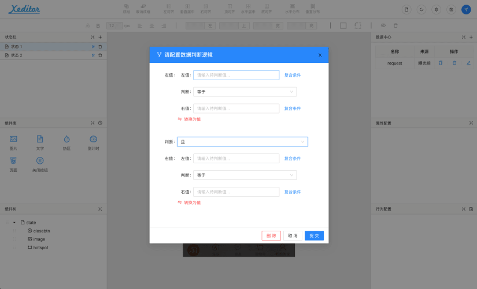Click the font size 12 input

(x=114, y=25)
